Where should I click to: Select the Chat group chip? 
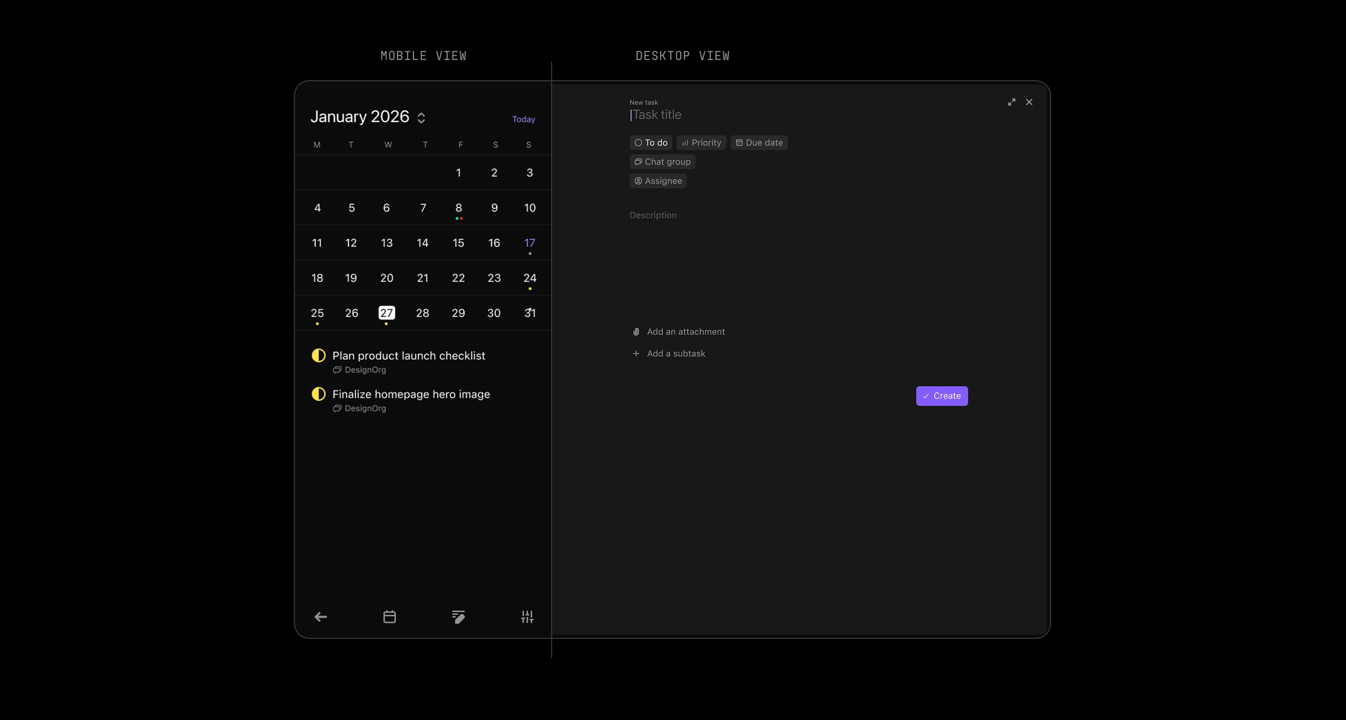(x=662, y=162)
